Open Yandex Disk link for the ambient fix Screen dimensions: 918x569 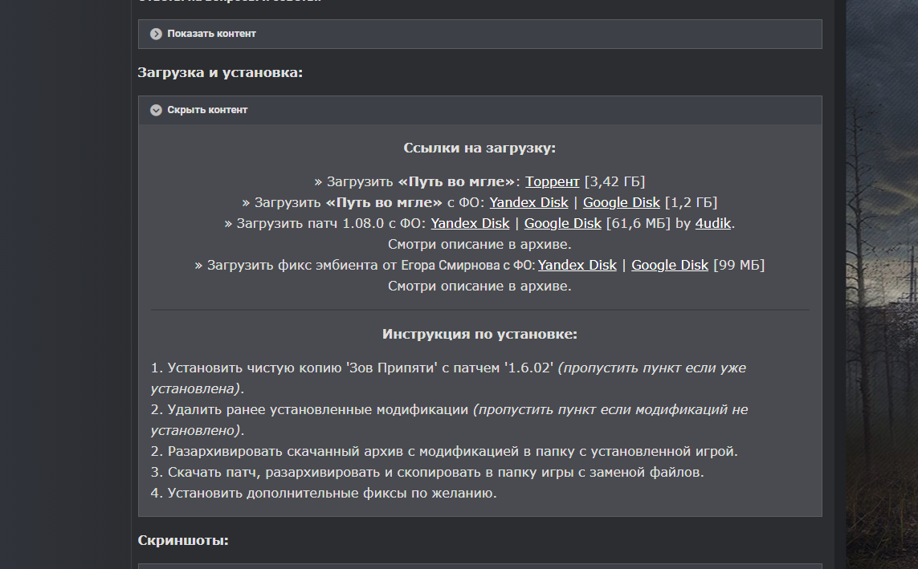tap(577, 265)
